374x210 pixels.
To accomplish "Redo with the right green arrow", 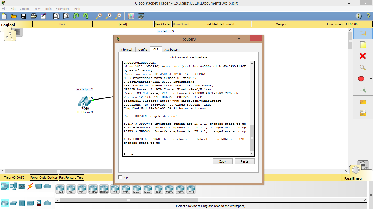I will tap(86, 16).
